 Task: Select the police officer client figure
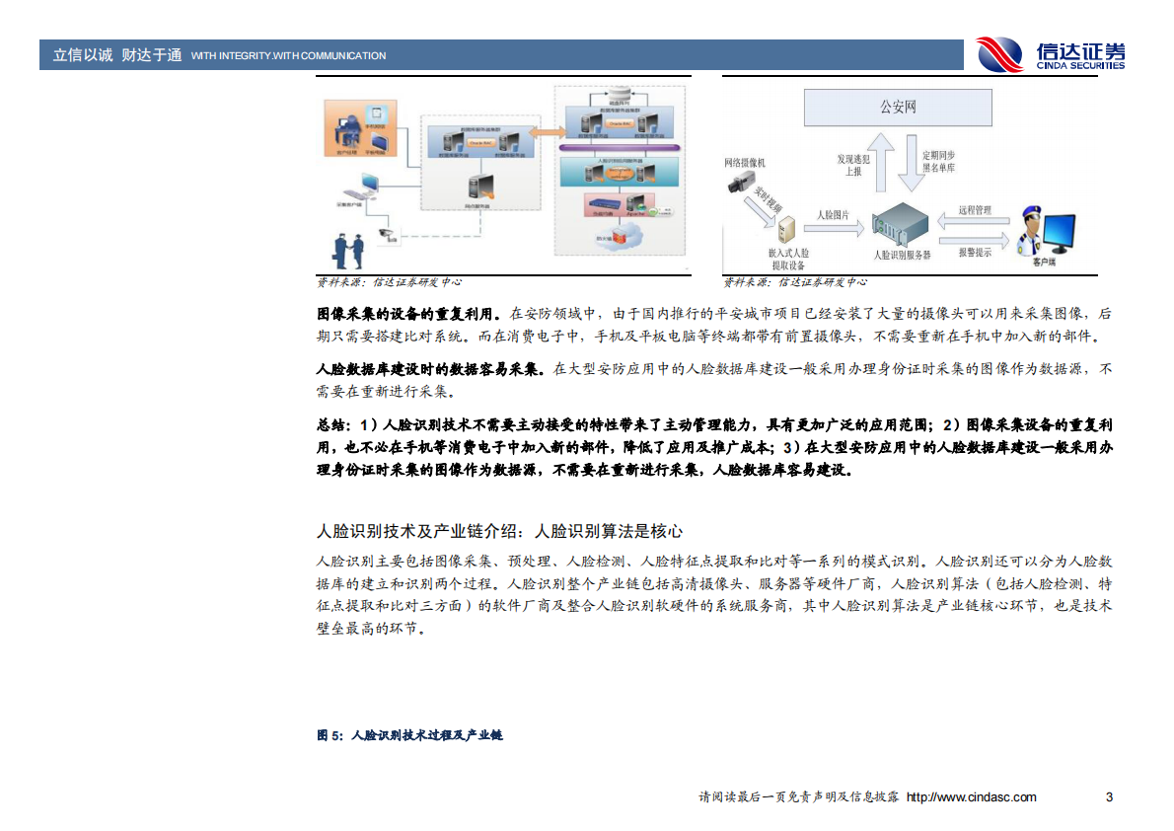[x=1032, y=232]
